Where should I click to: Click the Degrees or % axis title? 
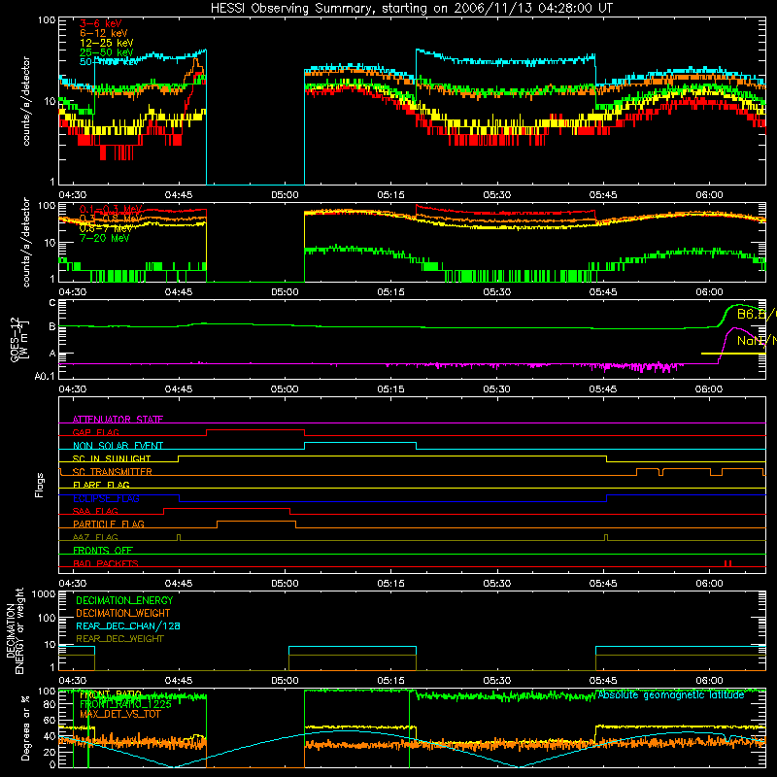[x=25, y=727]
